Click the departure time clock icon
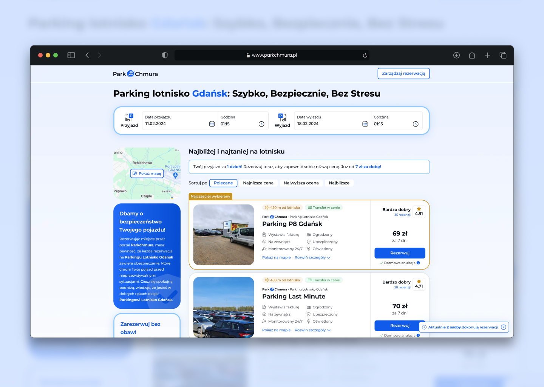The height and width of the screenshot is (387, 544). point(416,124)
